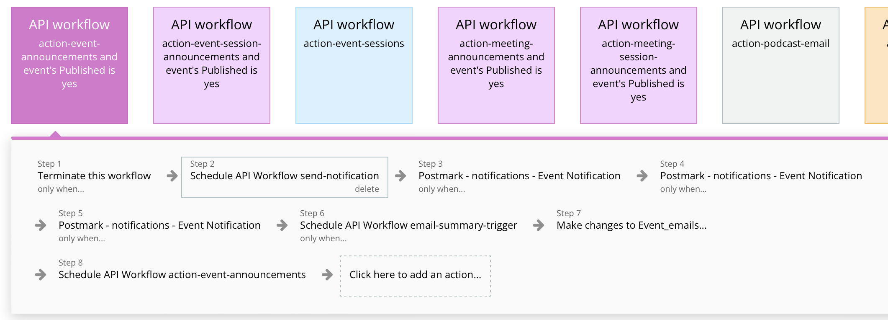Select Step 8 Schedule API Workflow action-event-announcements
Image resolution: width=888 pixels, height=320 pixels.
tap(182, 275)
